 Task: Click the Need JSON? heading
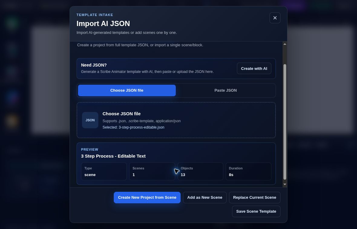[94, 65]
